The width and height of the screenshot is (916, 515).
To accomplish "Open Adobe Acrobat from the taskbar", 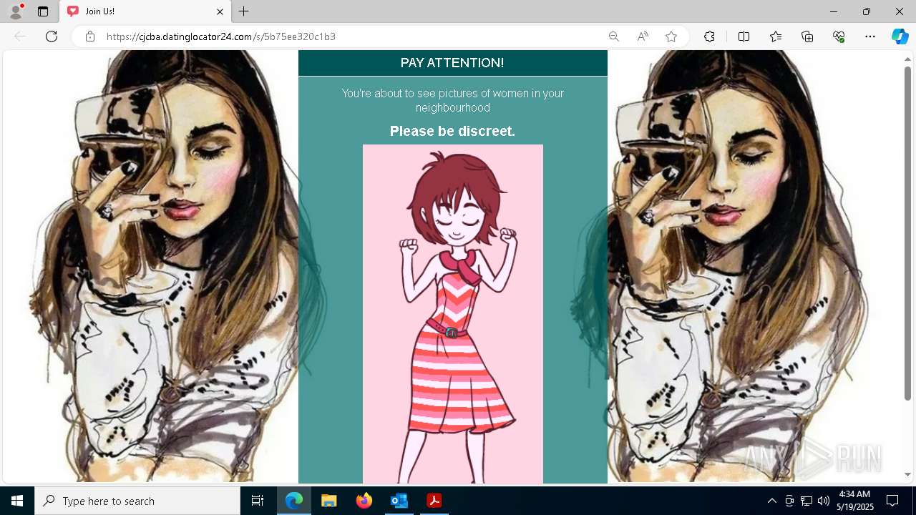I will coord(434,501).
